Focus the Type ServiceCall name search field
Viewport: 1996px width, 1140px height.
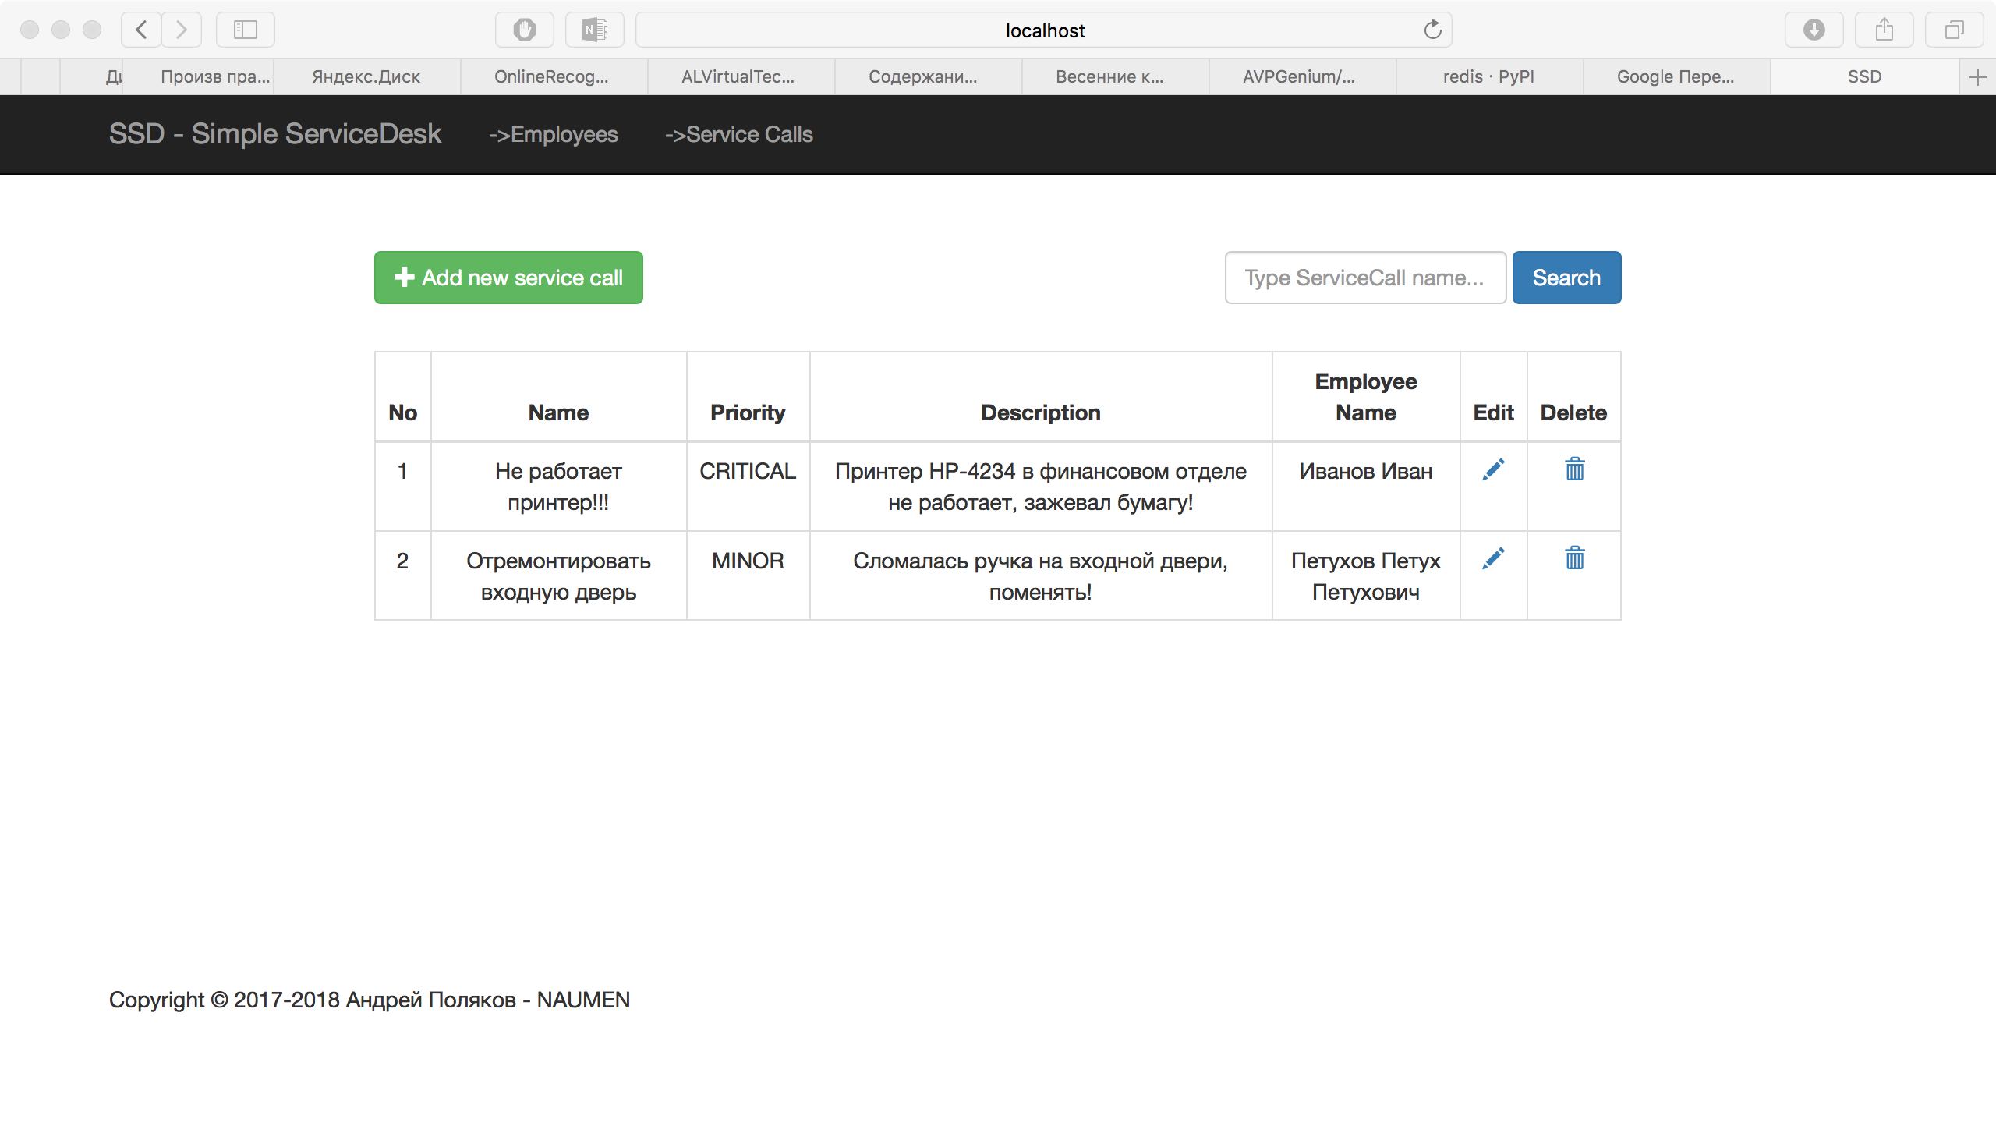[1364, 278]
